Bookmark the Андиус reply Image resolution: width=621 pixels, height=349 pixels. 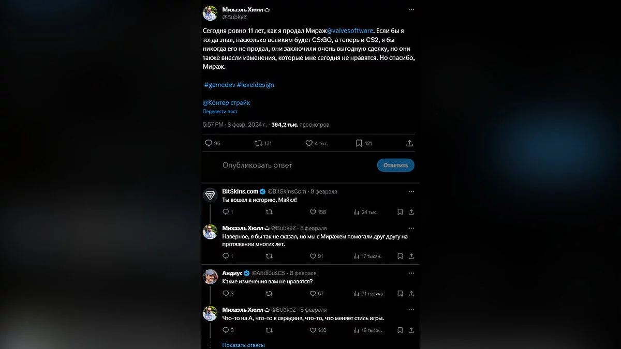400,294
